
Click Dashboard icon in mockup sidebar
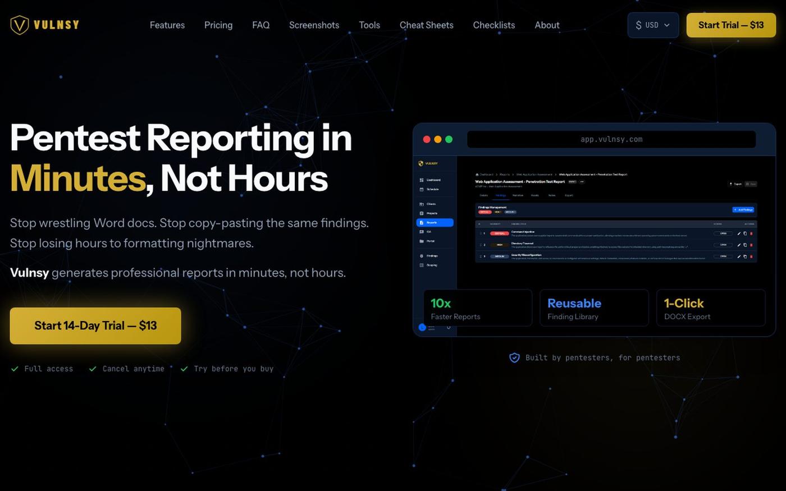pyautogui.click(x=422, y=180)
